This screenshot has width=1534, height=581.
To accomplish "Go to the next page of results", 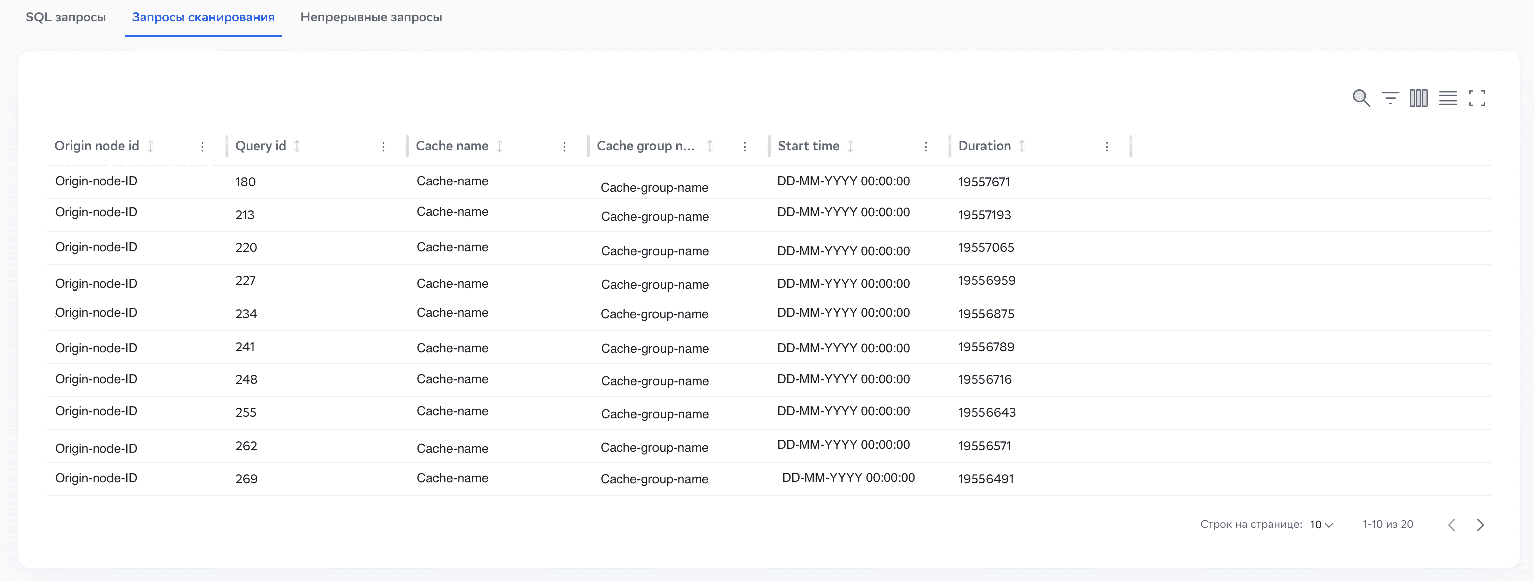I will (1481, 524).
